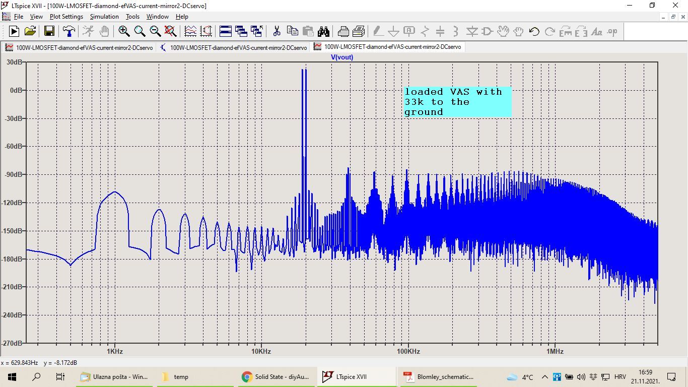Select the Draw Wire pencil tool

coord(378,31)
